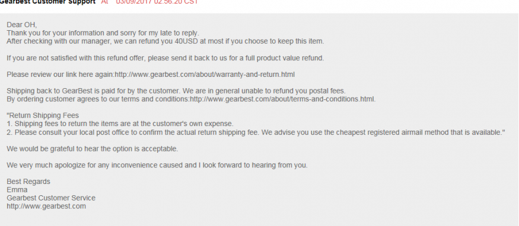519x226 pixels.
Task: Click 'Gearbest Customer Service' signature line
Action: point(51,198)
